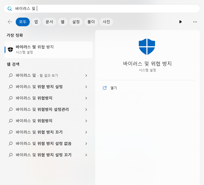Select the 문서 filter tab
The width and height of the screenshot is (204, 185).
coord(50,22)
